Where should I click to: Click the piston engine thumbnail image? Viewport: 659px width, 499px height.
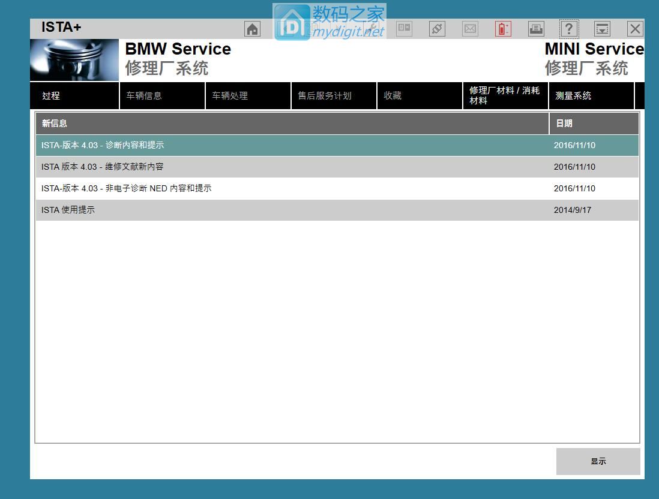tap(74, 60)
